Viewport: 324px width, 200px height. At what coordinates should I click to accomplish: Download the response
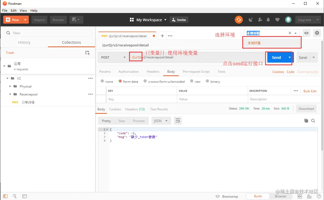pos(306,108)
